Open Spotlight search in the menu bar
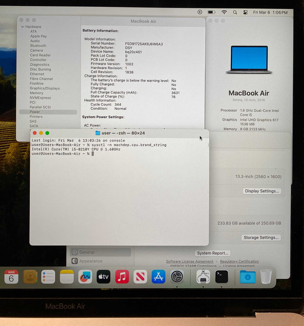This screenshot has height=326, width=304. coord(235,13)
